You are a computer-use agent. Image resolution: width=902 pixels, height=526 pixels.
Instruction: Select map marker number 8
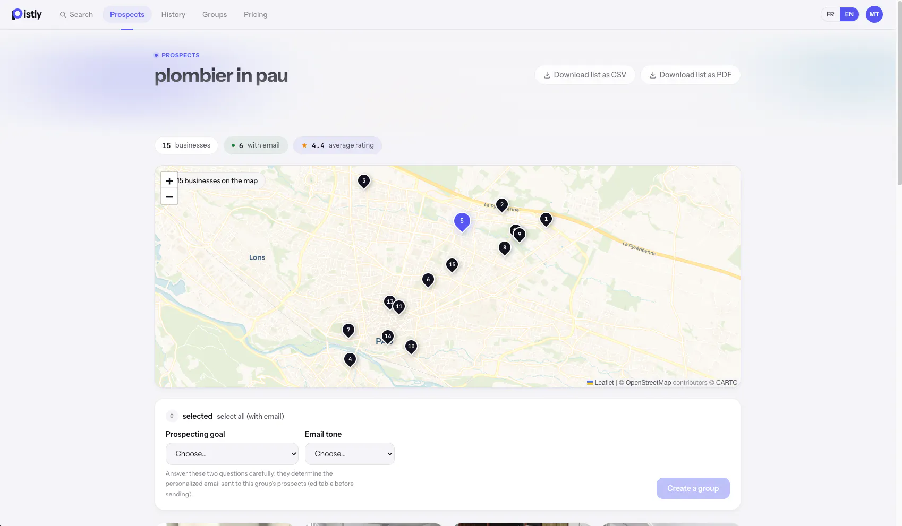pyautogui.click(x=505, y=248)
